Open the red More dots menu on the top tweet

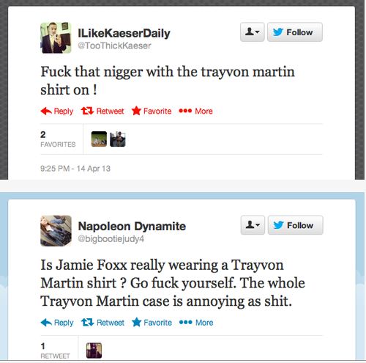[x=185, y=111]
